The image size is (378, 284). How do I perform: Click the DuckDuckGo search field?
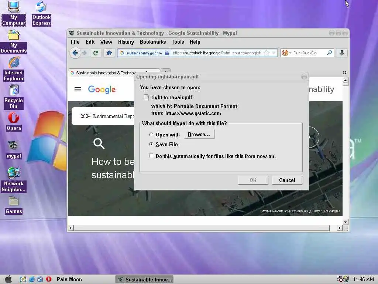coord(309,53)
